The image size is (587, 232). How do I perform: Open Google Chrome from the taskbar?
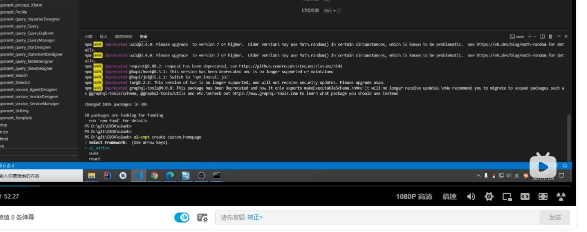154,175
